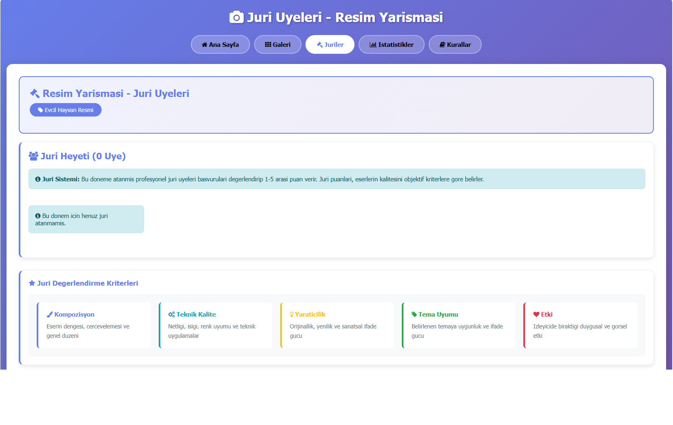Image resolution: width=673 pixels, height=425 pixels.
Task: Click the red heart icon next to Etki
Action: click(536, 315)
